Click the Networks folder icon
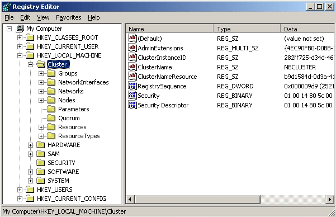Viewport: 336px width, 217px height. [x=51, y=91]
